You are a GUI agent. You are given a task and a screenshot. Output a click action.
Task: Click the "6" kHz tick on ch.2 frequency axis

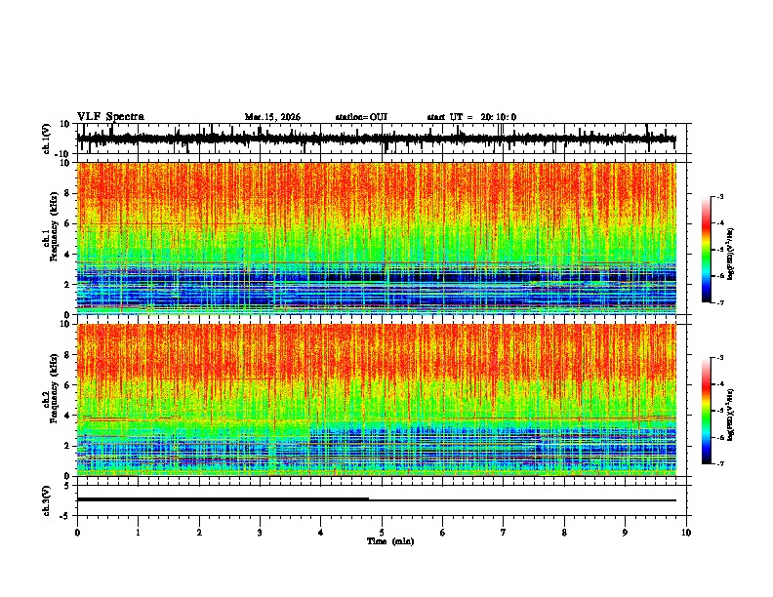coord(67,385)
